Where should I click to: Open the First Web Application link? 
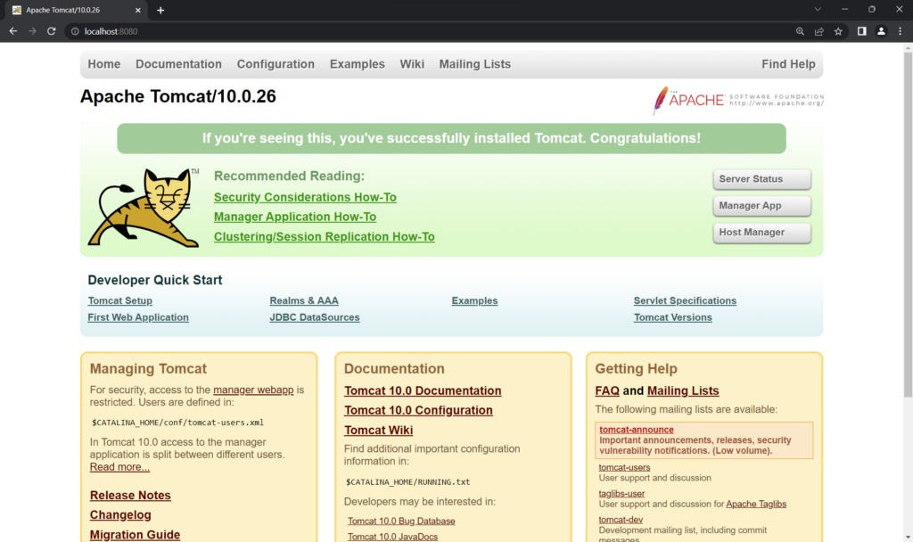138,317
